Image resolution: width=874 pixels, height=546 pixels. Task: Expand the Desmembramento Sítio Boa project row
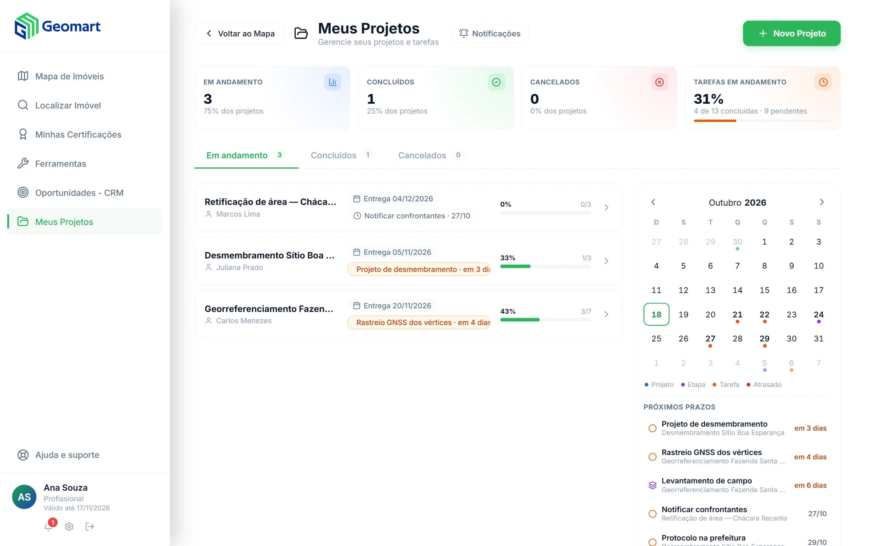click(x=606, y=261)
